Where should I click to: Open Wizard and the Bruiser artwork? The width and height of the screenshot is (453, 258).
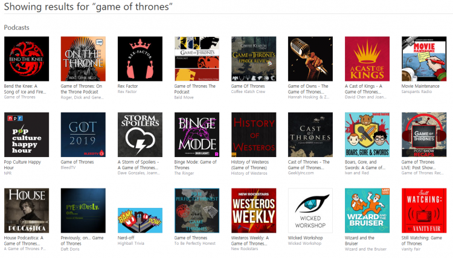pos(367,211)
